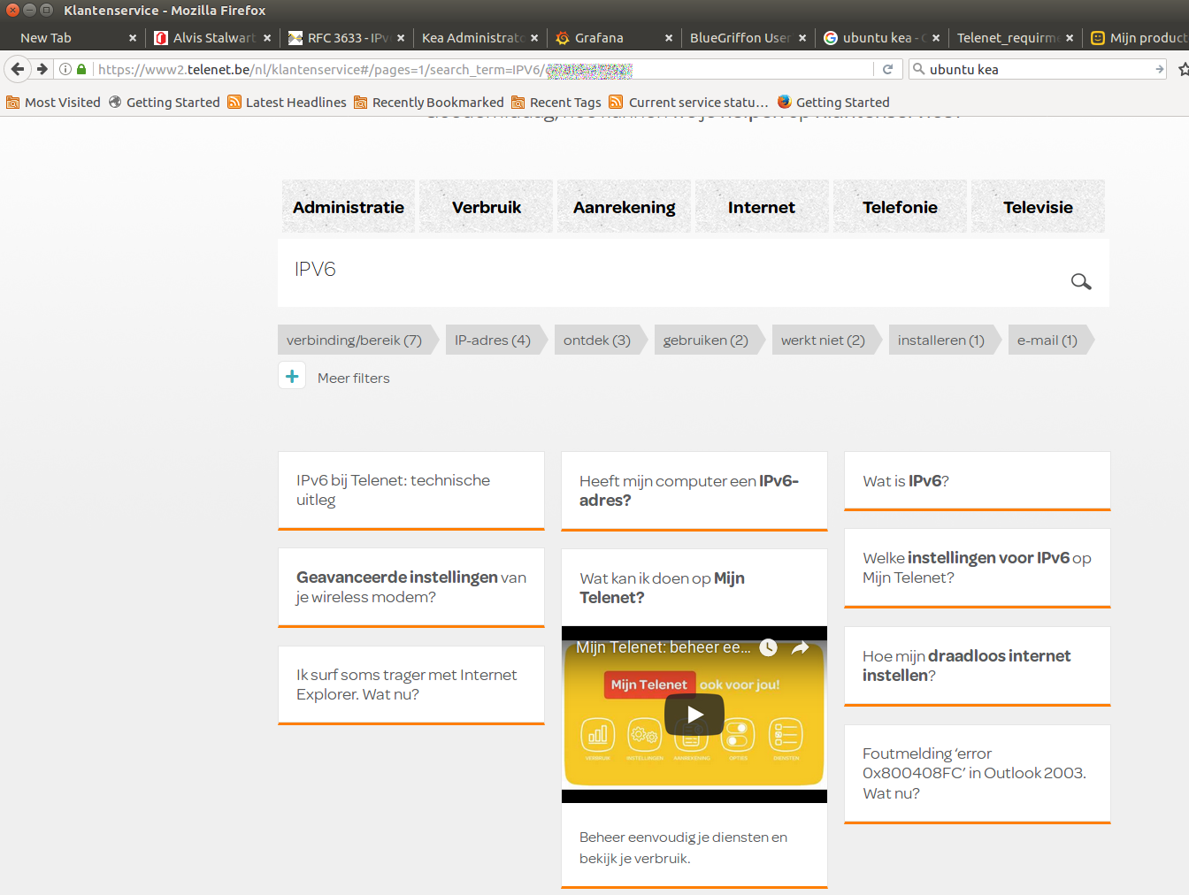1189x895 pixels.
Task: Click the bookmark star icon
Action: 1183,69
